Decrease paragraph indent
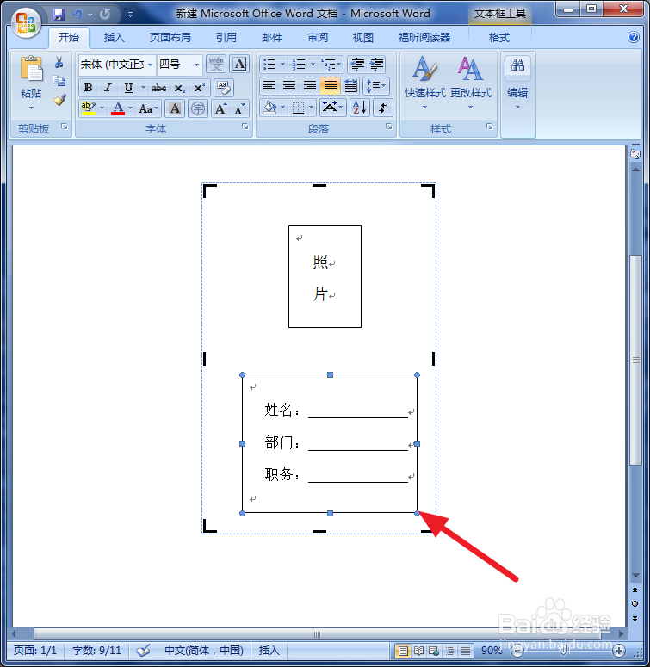650x667 pixels. (x=357, y=65)
